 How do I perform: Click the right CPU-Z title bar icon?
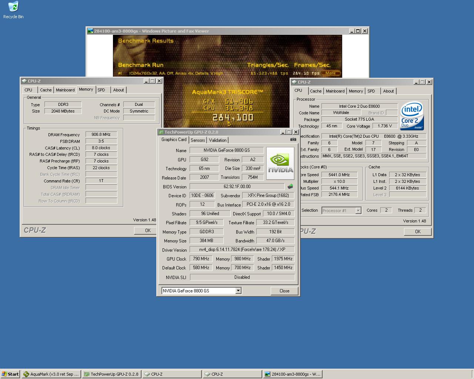coord(294,82)
